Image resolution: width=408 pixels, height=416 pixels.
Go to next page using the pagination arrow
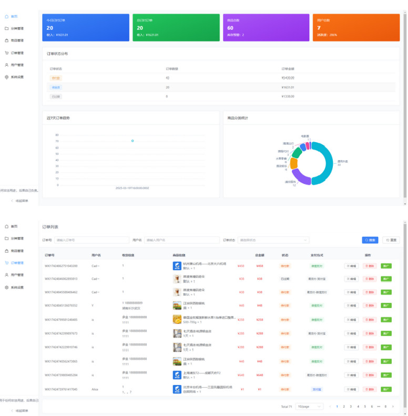(392, 407)
